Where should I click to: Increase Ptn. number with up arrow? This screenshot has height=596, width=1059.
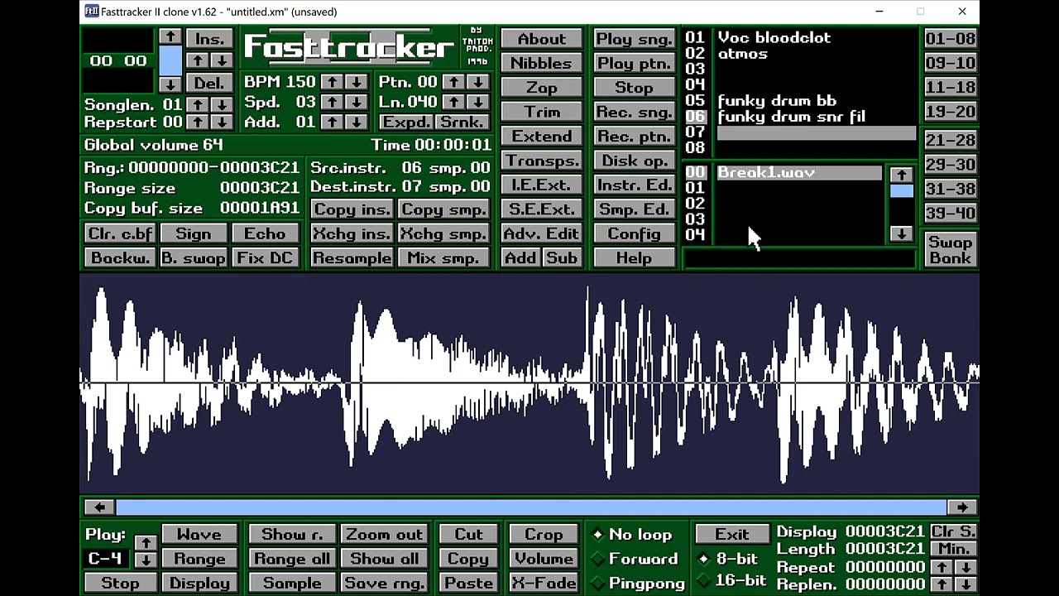[x=453, y=82]
